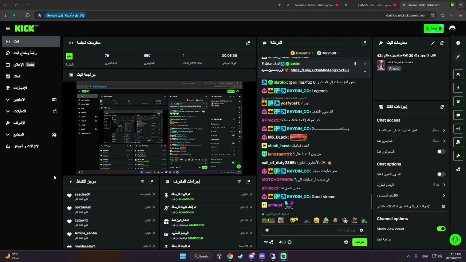Click the wrench icon in the right rail
Image resolution: width=466 pixels, height=262 pixels.
point(458,156)
